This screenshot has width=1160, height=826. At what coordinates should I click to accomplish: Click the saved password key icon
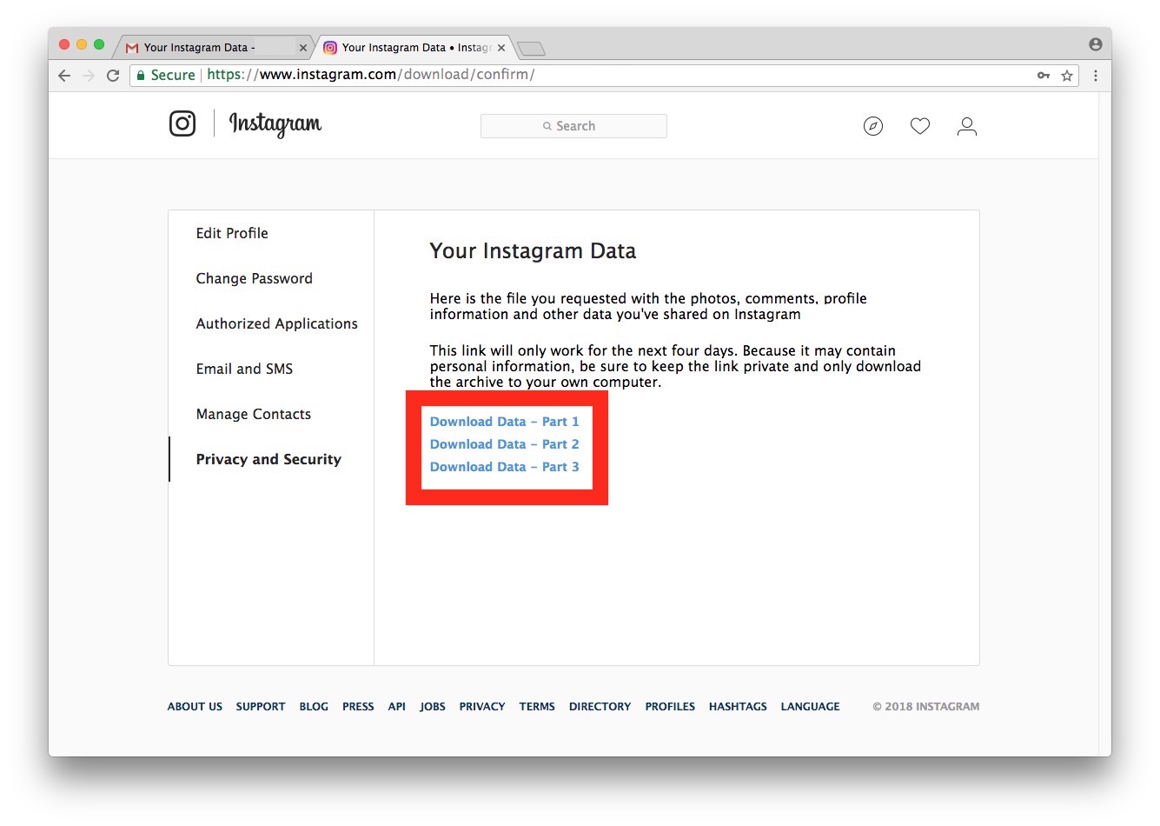(1044, 76)
